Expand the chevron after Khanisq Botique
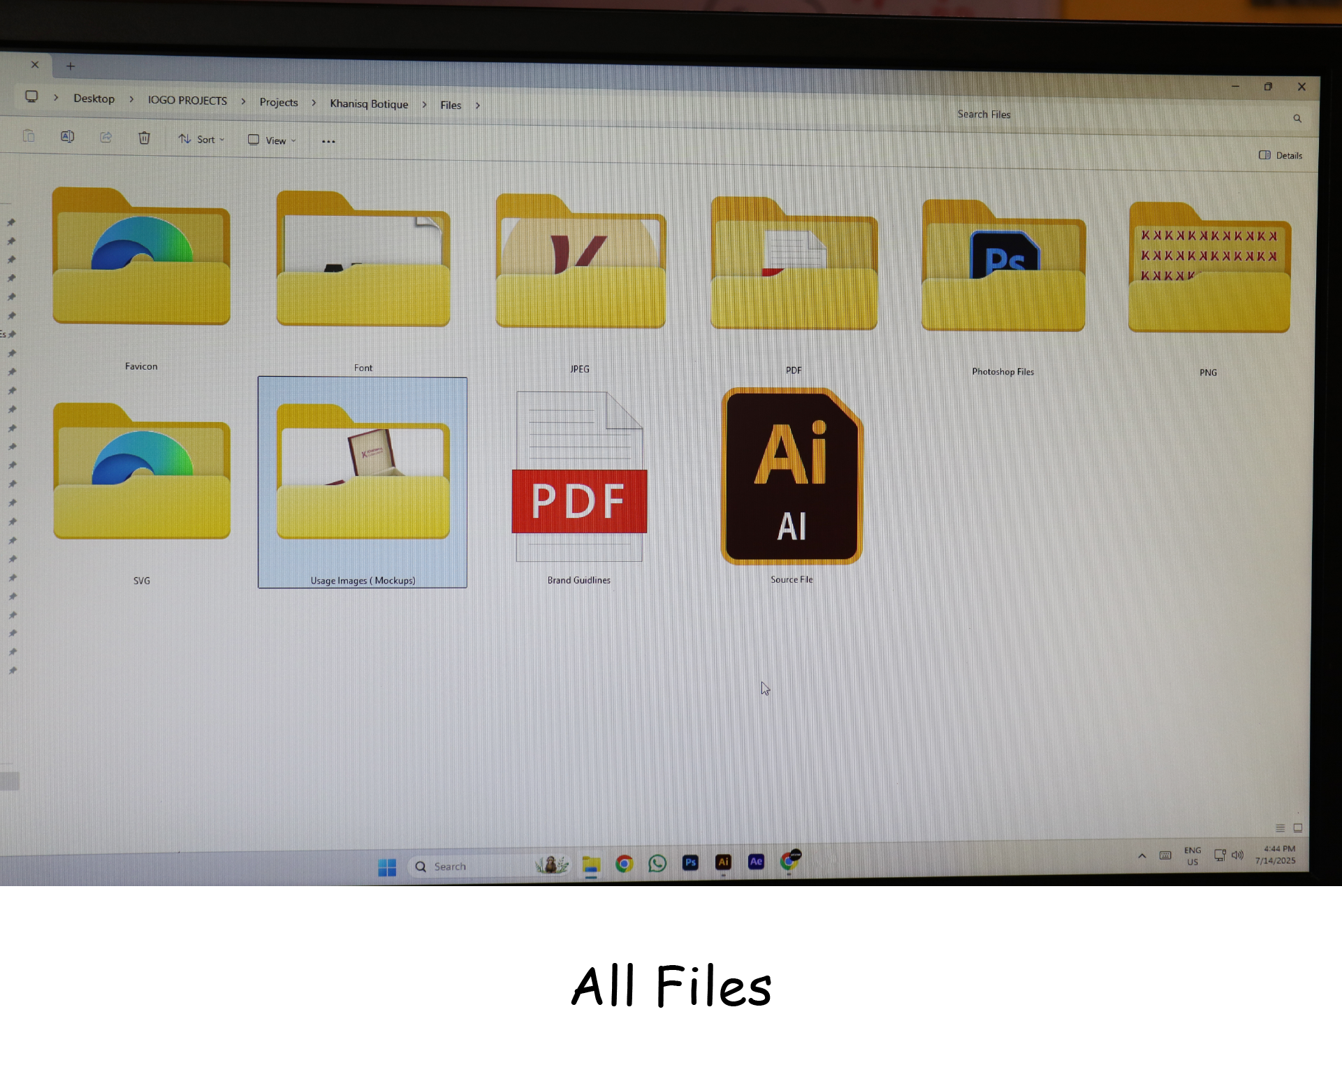This screenshot has height=1079, width=1342. point(424,104)
